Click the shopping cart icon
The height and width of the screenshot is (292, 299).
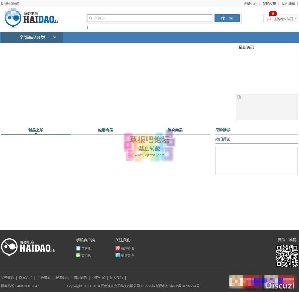(x=268, y=19)
